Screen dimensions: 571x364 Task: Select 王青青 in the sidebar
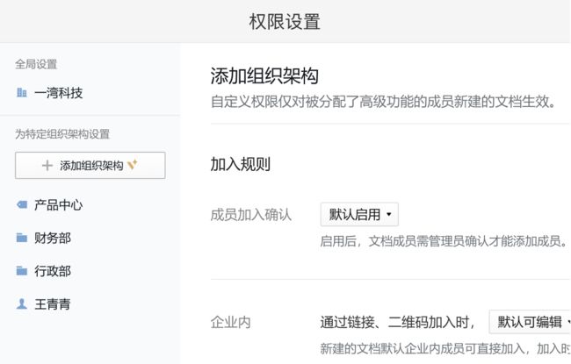53,304
